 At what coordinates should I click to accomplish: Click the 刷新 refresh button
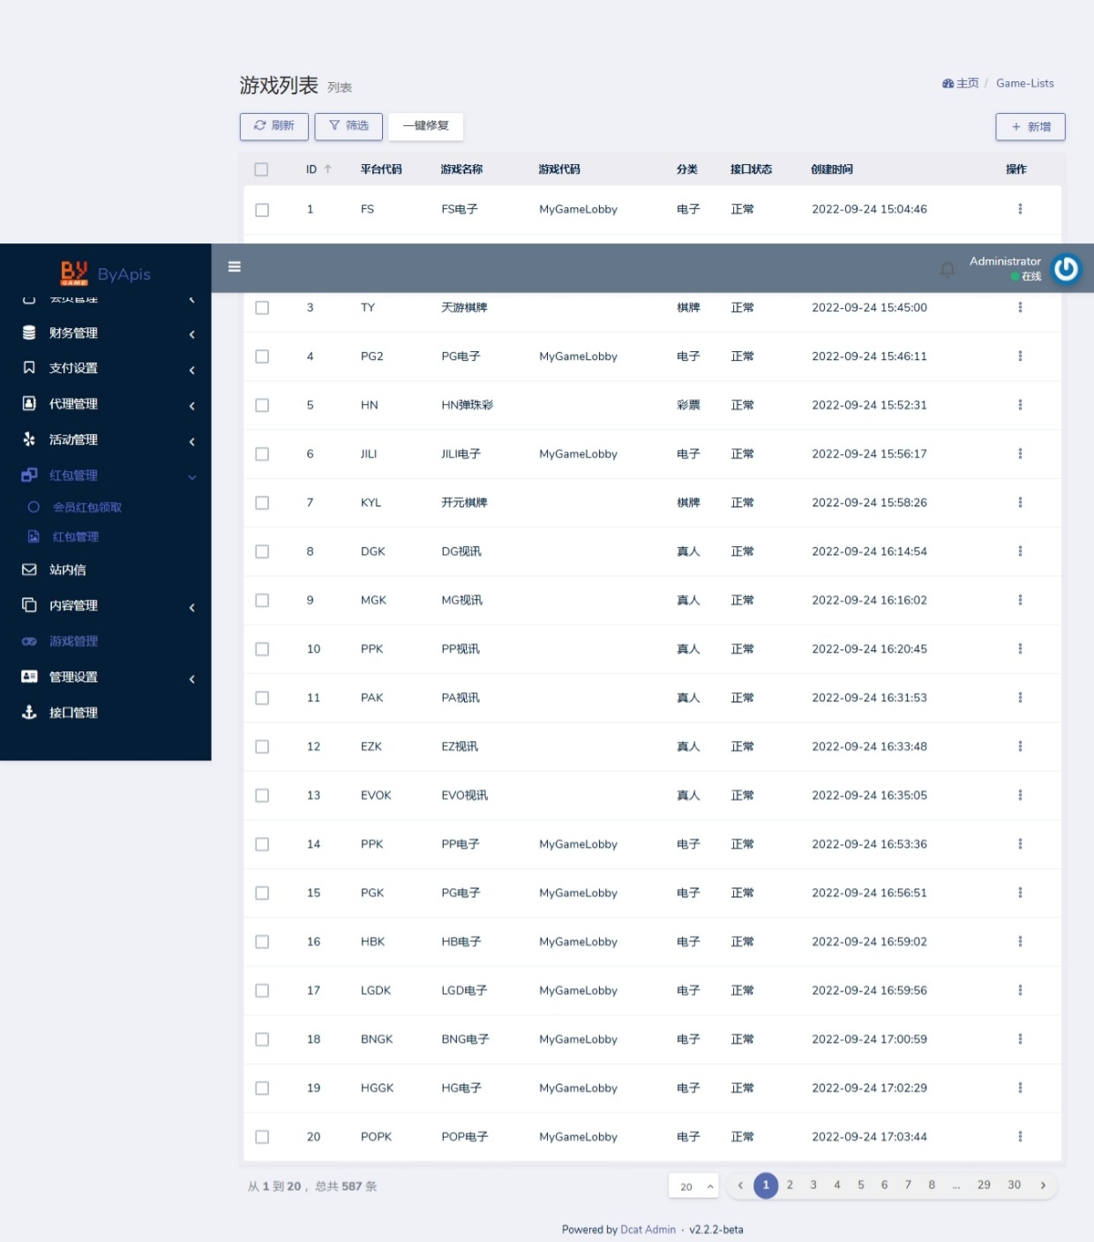pos(273,126)
